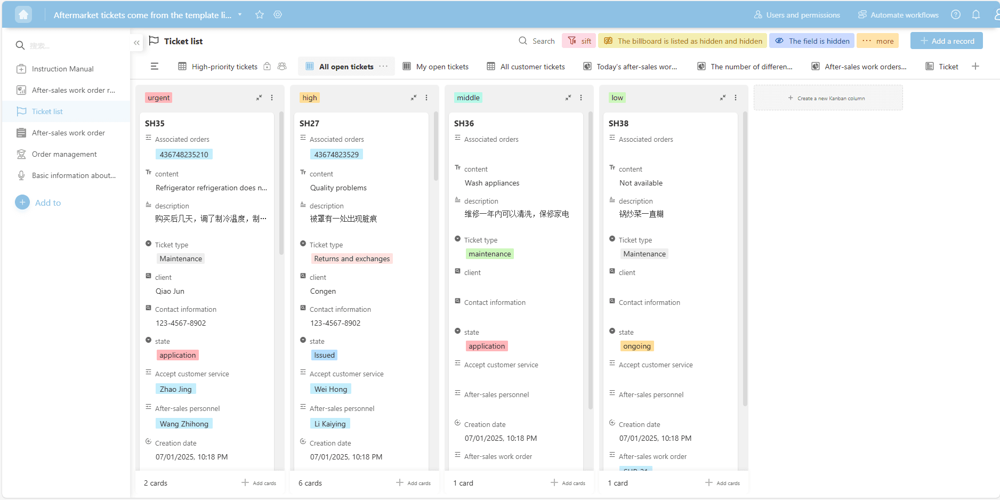This screenshot has width=1000, height=500.
Task: Click the red application state tag in SH35
Action: 178,356
